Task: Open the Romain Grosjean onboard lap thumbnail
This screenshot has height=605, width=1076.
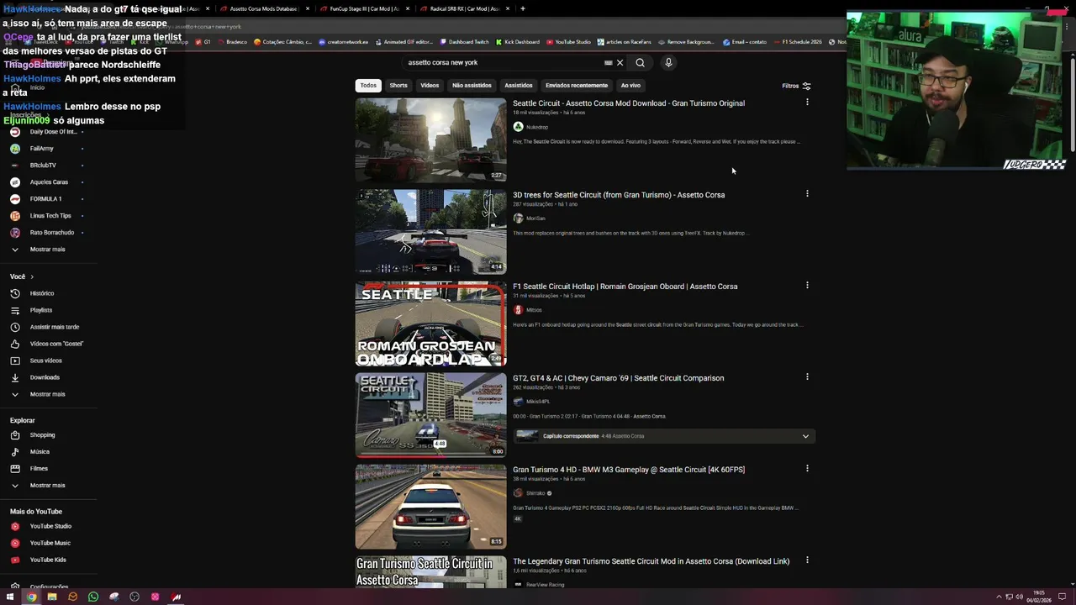Action: (430, 324)
